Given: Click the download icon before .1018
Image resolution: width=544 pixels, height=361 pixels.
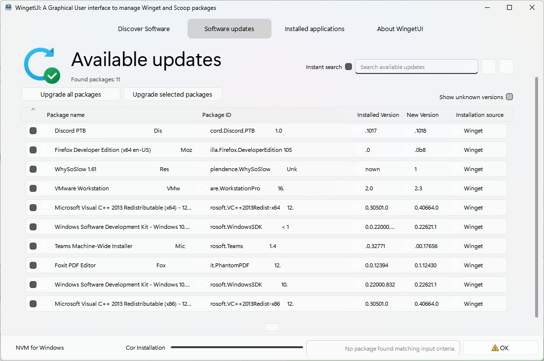Looking at the screenshot, I should (406, 131).
